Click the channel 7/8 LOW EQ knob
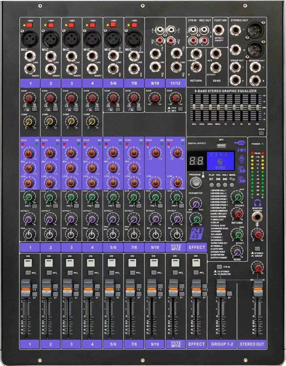This screenshot has height=366, width=286. click(134, 183)
